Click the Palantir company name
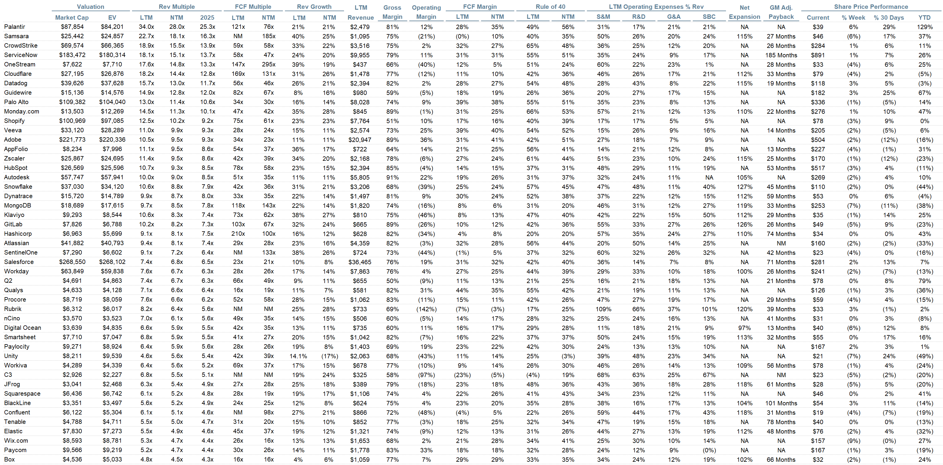Viewport: 943px width, 465px height. coord(15,27)
